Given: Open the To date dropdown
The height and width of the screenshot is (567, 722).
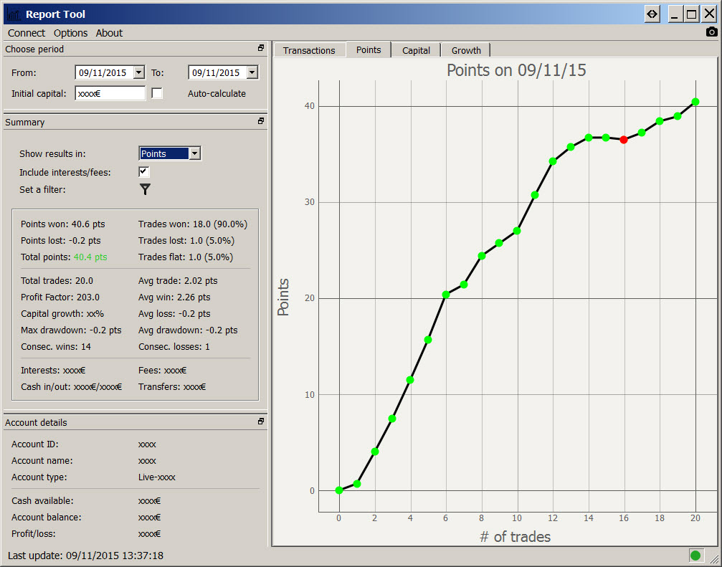Looking at the screenshot, I should point(252,72).
